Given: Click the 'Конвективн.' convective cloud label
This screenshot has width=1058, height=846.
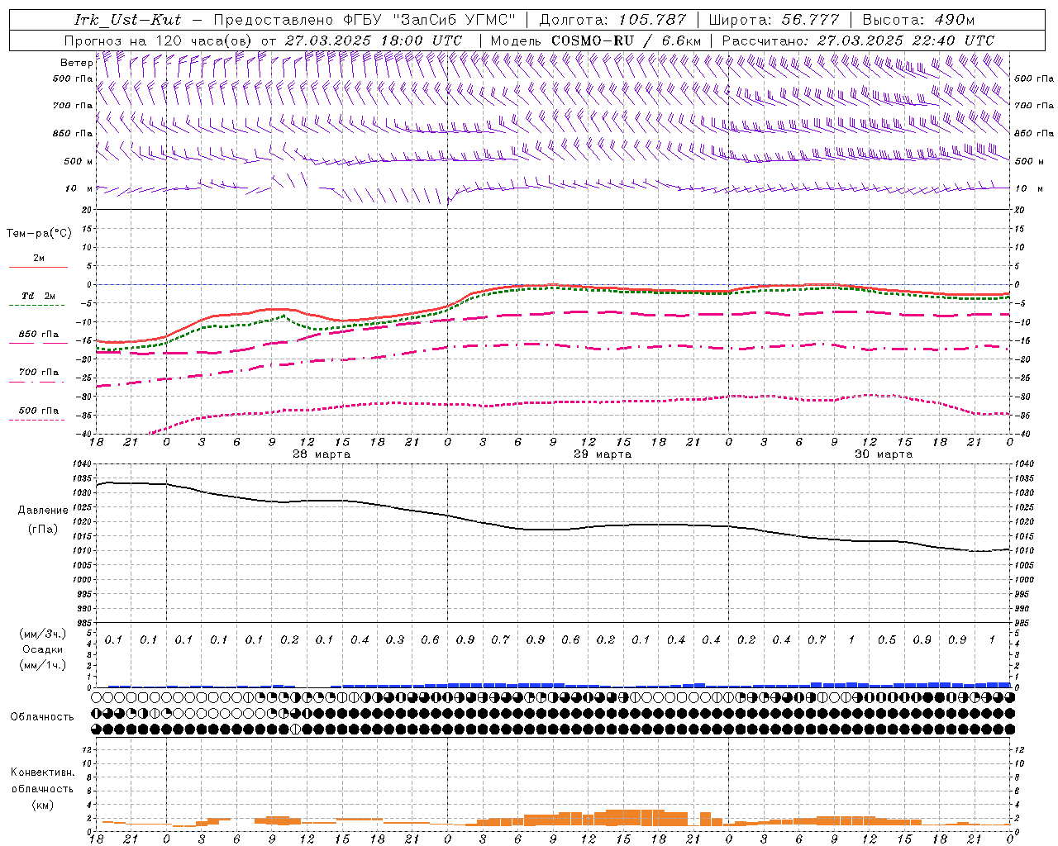Looking at the screenshot, I should [x=43, y=772].
